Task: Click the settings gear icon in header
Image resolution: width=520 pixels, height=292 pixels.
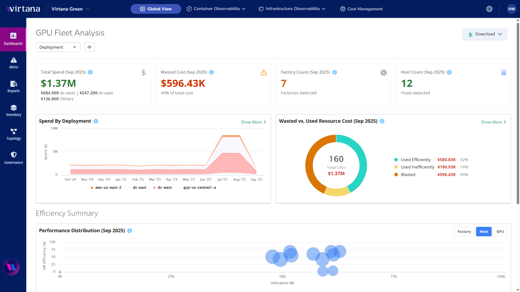Action: tap(489, 9)
